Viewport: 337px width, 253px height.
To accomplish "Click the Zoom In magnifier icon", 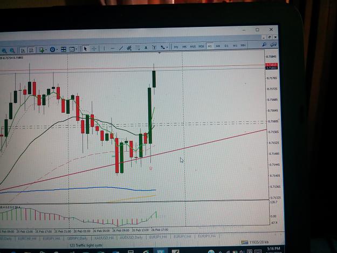I will [x=4, y=51].
